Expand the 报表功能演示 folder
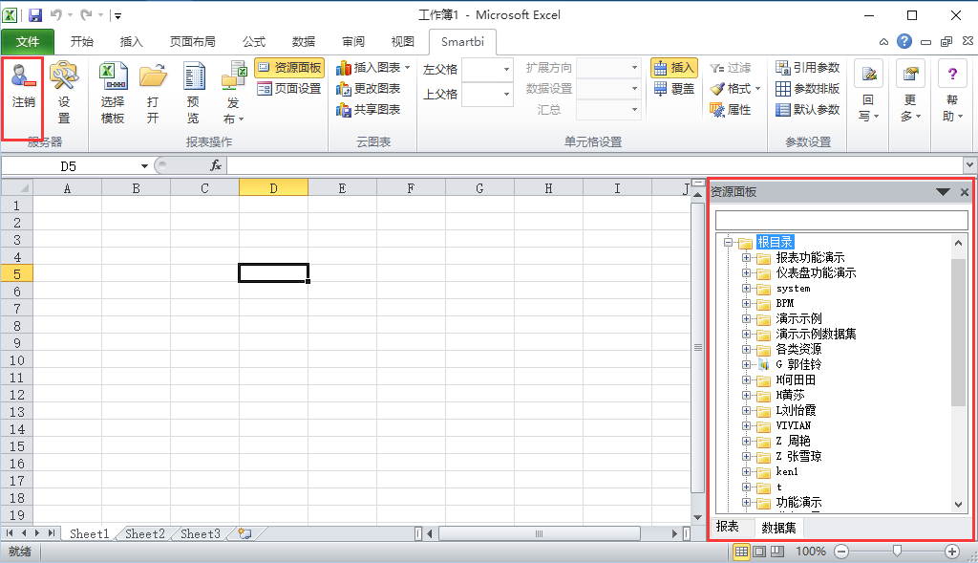978x563 pixels. (x=746, y=258)
